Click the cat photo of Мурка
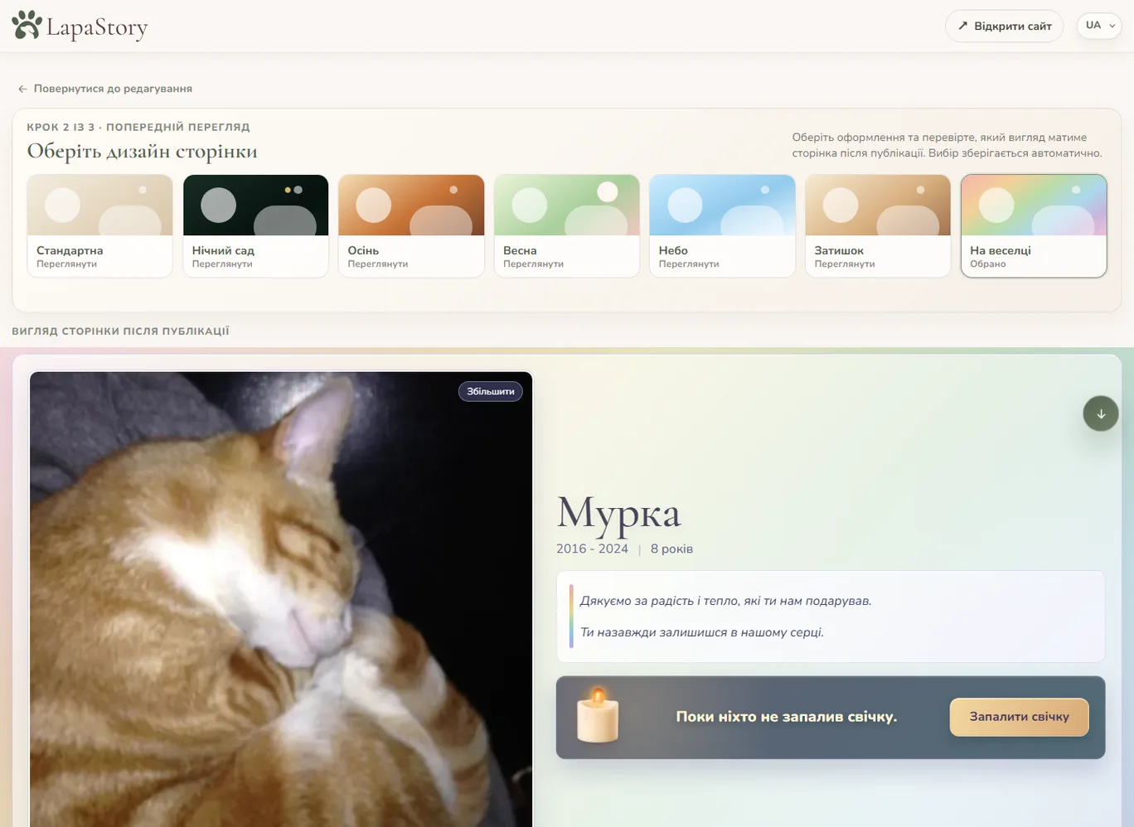The image size is (1134, 827). [x=281, y=599]
